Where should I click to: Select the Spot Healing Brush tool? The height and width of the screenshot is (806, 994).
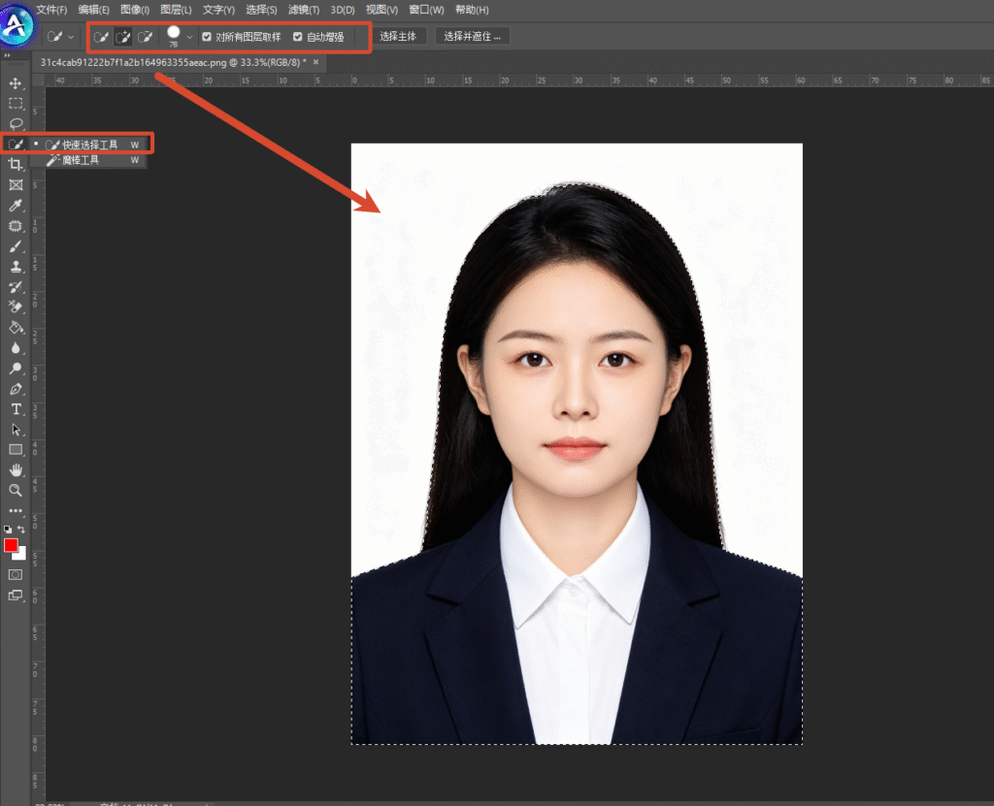pos(16,226)
